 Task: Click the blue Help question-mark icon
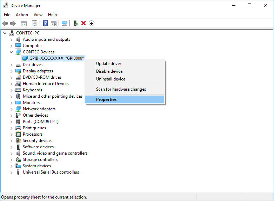45,23
